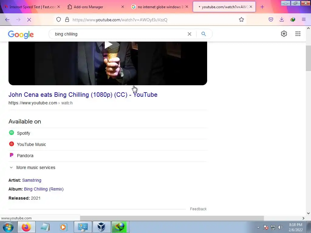
Task: Click the 'Available on' heading
Action: 25,121
